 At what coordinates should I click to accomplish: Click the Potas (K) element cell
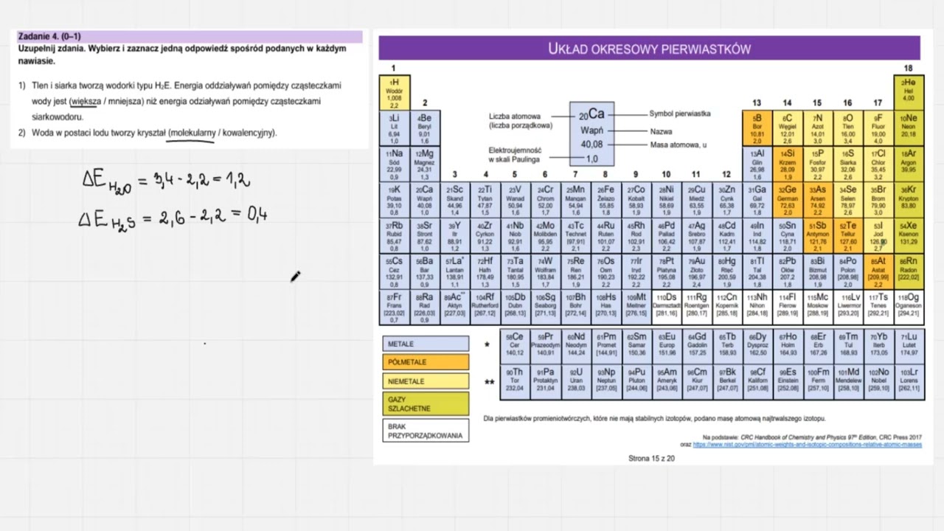pyautogui.click(x=395, y=200)
